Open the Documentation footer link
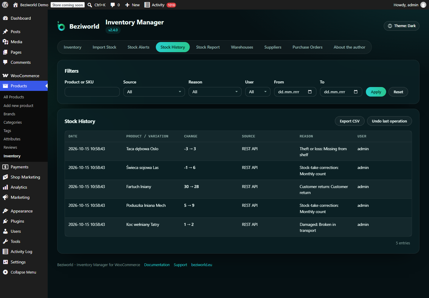The width and height of the screenshot is (429, 298). [x=157, y=265]
